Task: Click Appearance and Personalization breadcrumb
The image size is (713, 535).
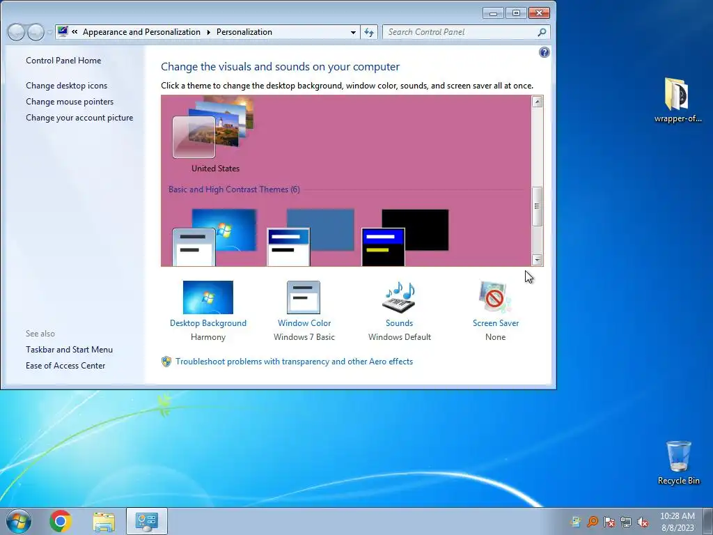Action: coord(141,32)
